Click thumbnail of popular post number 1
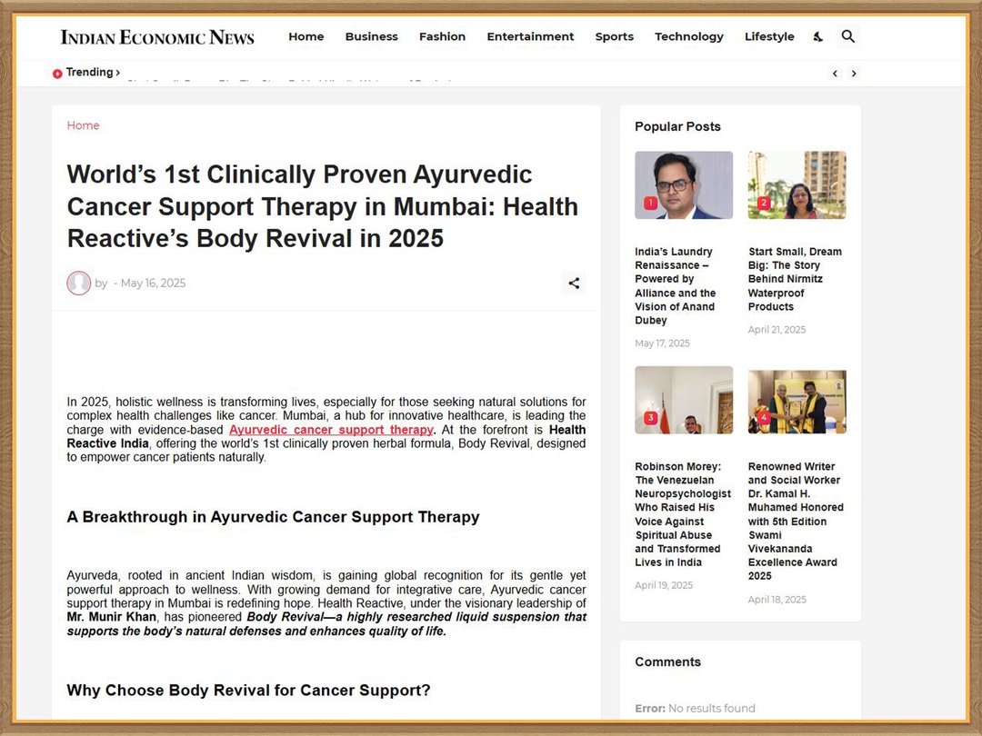Screen dimensions: 982x736 [x=684, y=184]
